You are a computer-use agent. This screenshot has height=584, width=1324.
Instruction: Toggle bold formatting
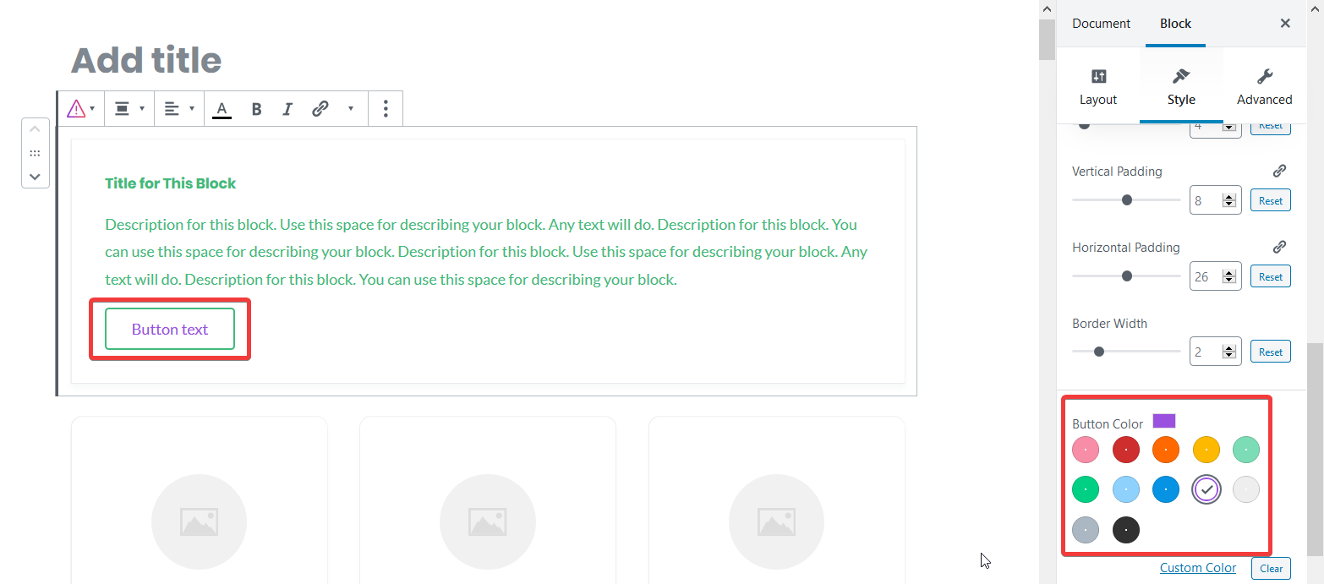click(x=256, y=109)
